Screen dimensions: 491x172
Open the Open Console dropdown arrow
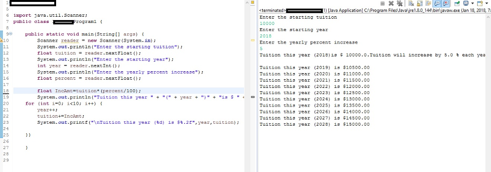pyautogui.click(x=487, y=3)
